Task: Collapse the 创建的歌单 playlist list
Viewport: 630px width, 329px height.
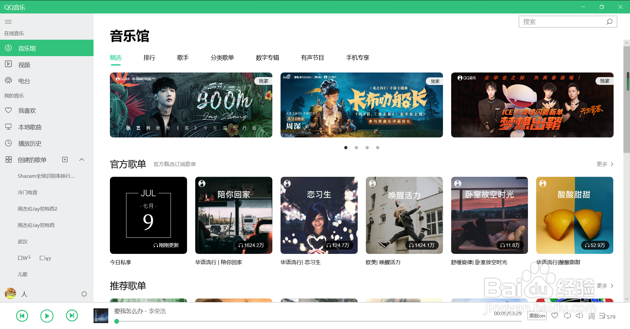Action: pos(81,160)
